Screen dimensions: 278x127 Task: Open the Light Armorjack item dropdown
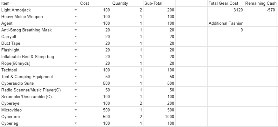75,10
